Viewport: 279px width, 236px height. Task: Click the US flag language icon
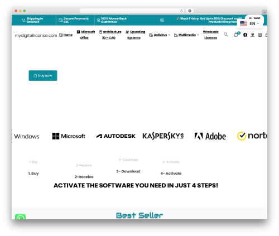(243, 23)
